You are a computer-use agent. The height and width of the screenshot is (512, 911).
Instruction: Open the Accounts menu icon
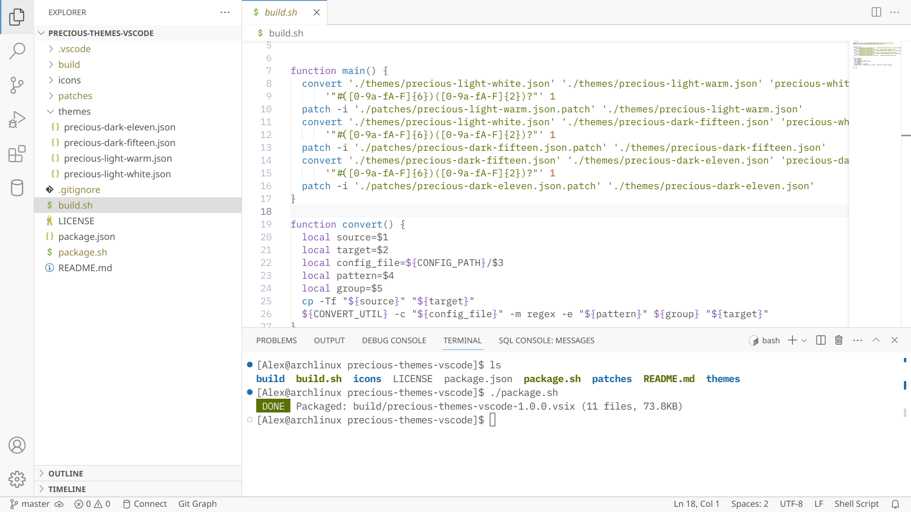coord(17,445)
